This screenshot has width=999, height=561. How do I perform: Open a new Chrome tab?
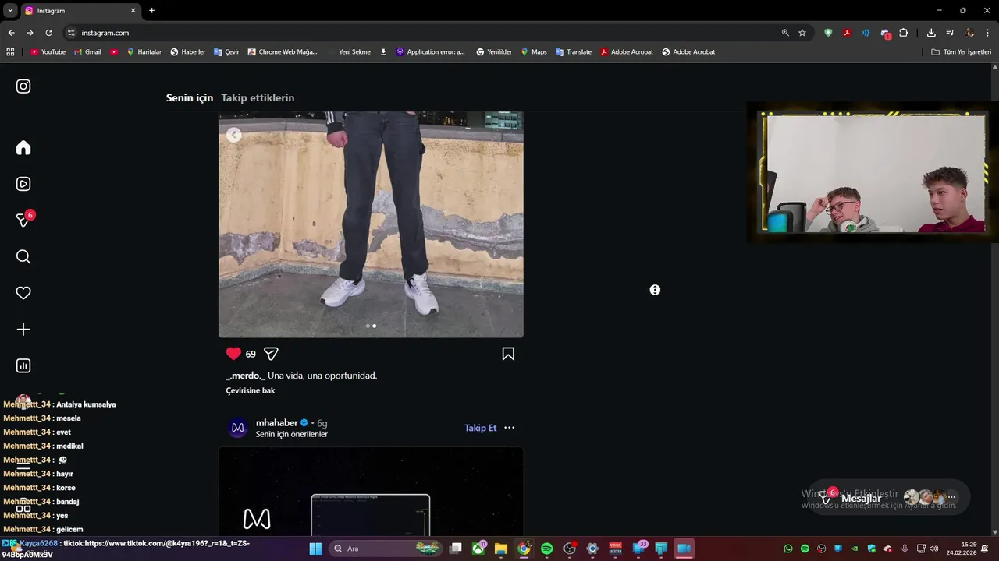pyautogui.click(x=151, y=11)
